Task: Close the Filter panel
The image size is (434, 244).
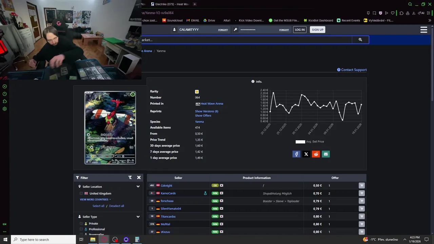Action: [x=139, y=178]
